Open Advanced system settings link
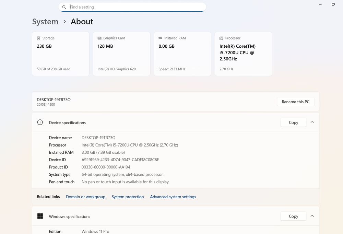 tap(173, 197)
